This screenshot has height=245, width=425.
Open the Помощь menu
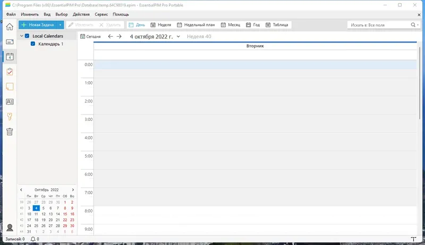[121, 14]
